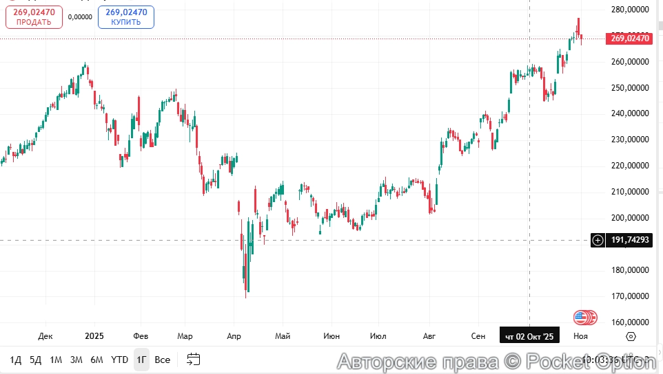Click the red ПРОДАТЬ sell button
The width and height of the screenshot is (663, 374).
tap(34, 17)
